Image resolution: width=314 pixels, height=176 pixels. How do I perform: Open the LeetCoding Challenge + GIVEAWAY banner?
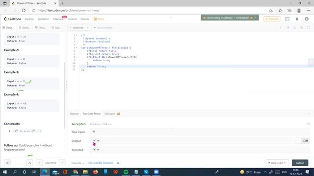tap(228, 18)
